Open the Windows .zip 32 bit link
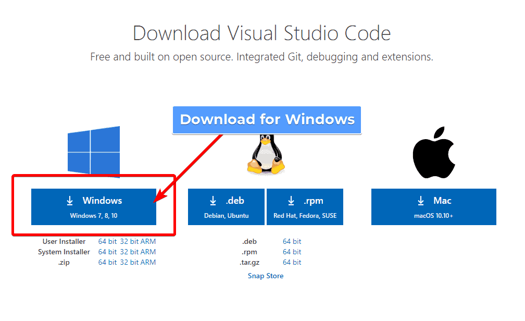 (129, 262)
